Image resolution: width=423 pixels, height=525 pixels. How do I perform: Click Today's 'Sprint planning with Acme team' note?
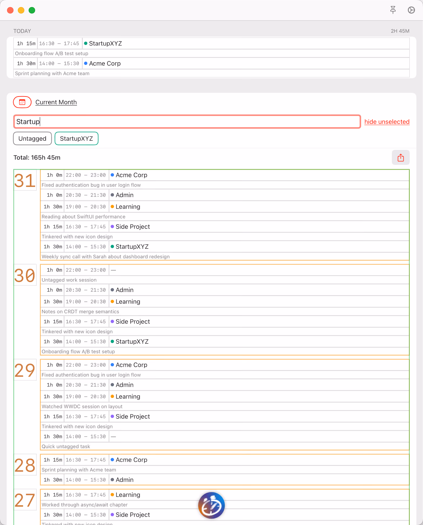[52, 74]
